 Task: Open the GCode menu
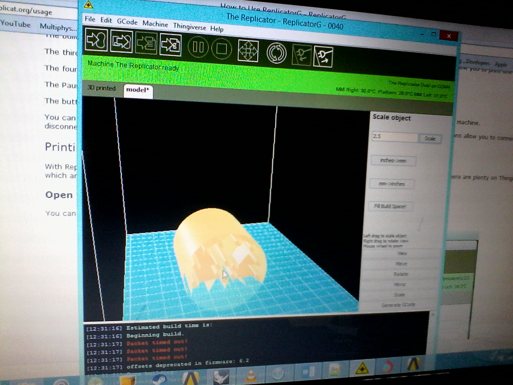point(127,22)
